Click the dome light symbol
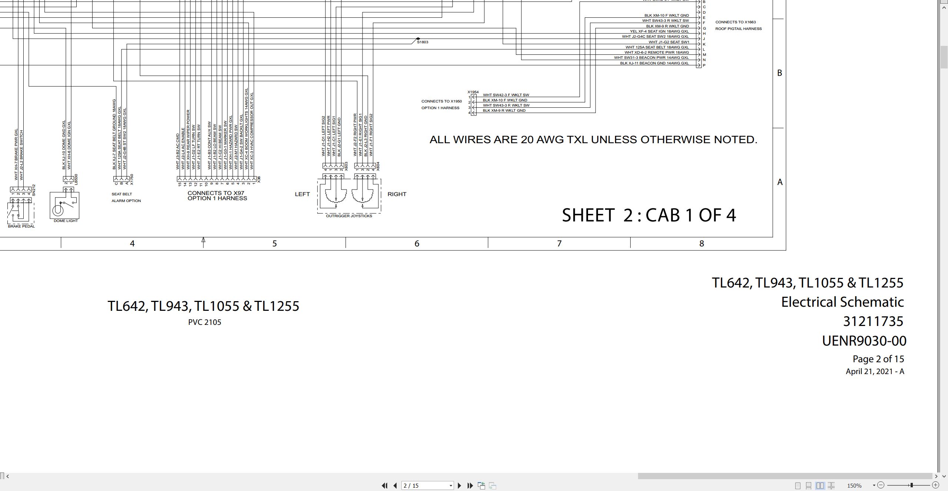Screen dimensions: 948x491 pos(64,205)
